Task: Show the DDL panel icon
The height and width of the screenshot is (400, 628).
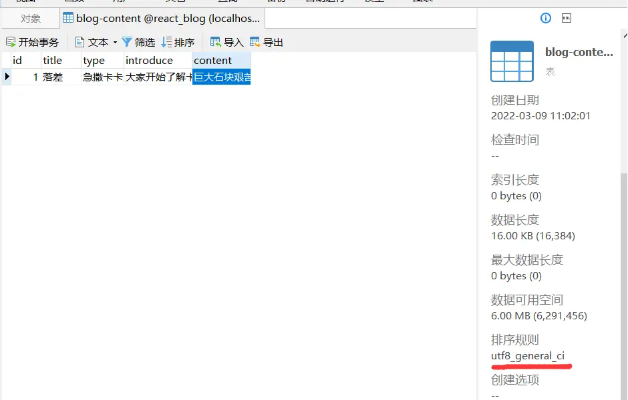Action: (567, 18)
